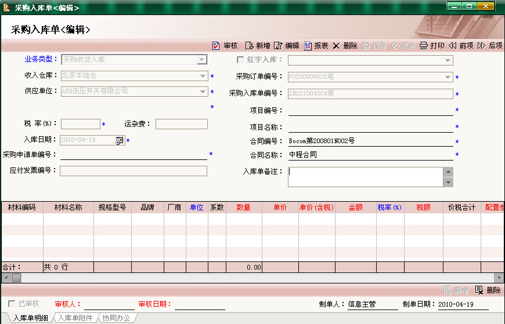
Task: Click the 新增 (new) toolbar icon
Action: click(250, 46)
